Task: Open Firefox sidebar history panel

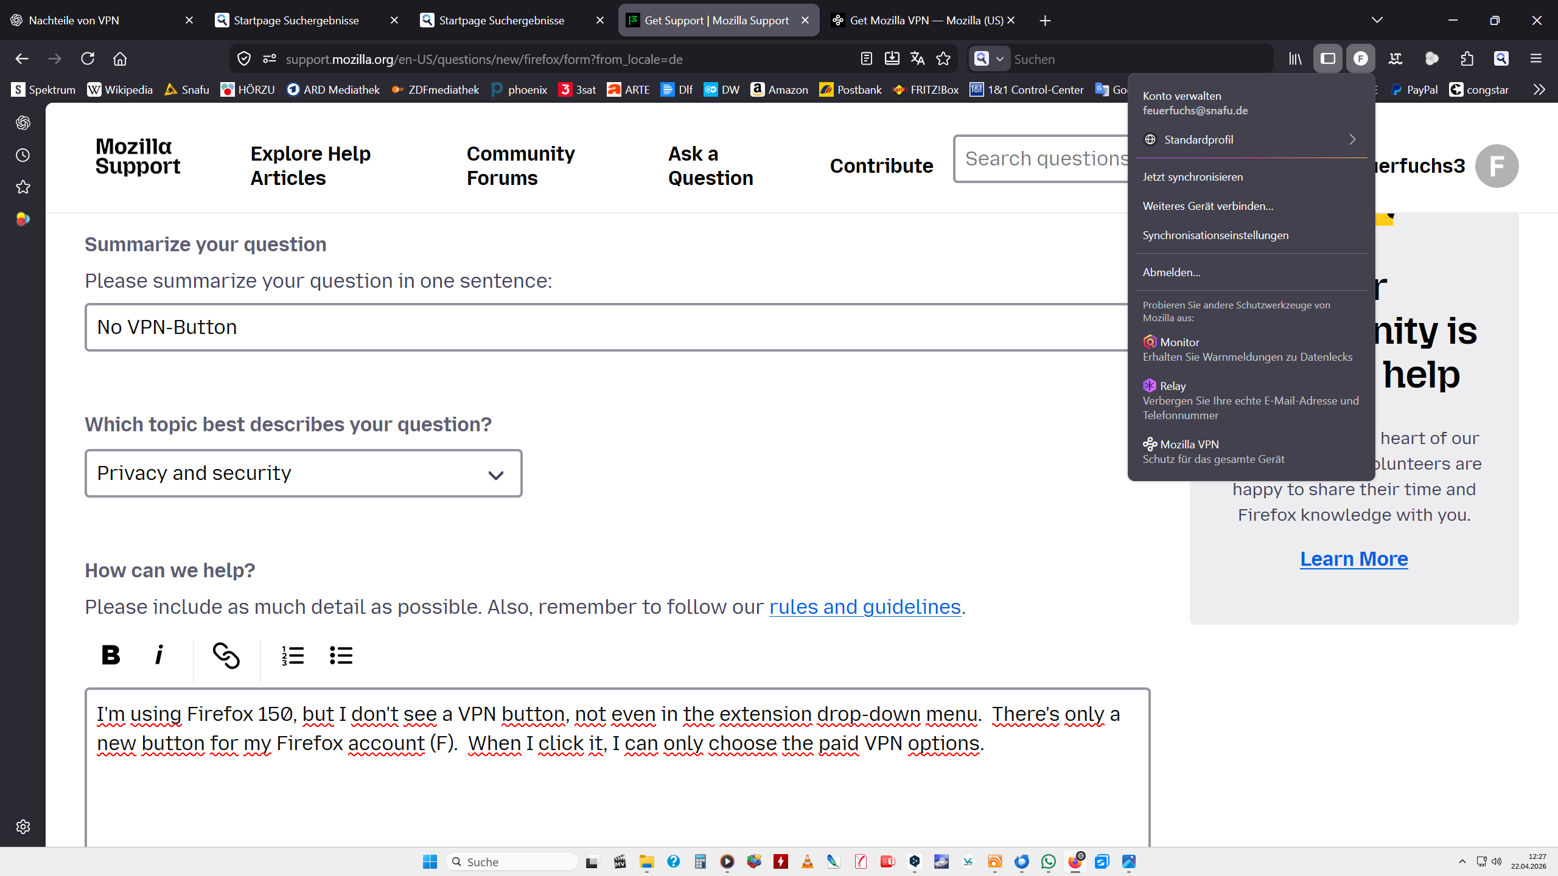Action: tap(23, 155)
